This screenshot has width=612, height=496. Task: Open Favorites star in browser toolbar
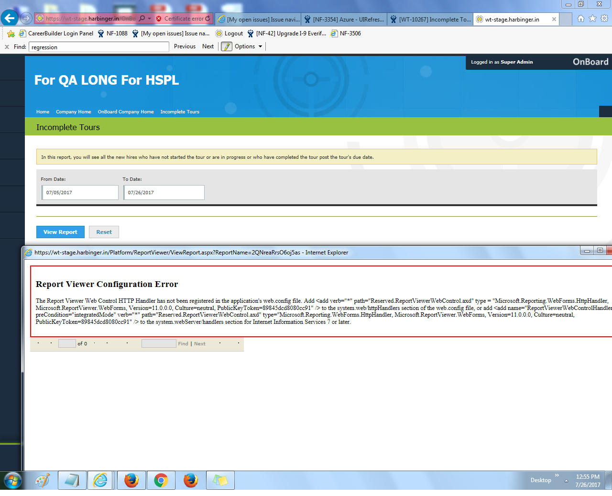point(592,18)
